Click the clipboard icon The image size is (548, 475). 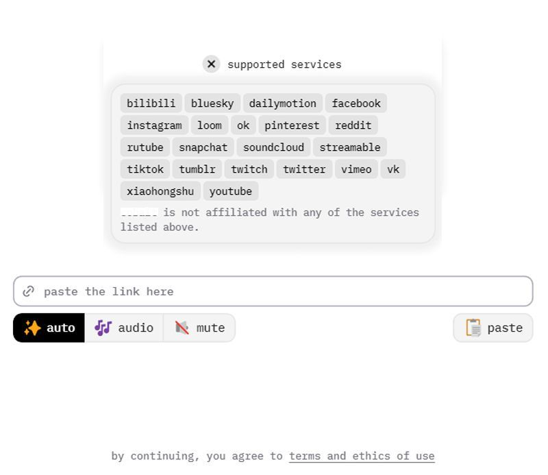[473, 328]
